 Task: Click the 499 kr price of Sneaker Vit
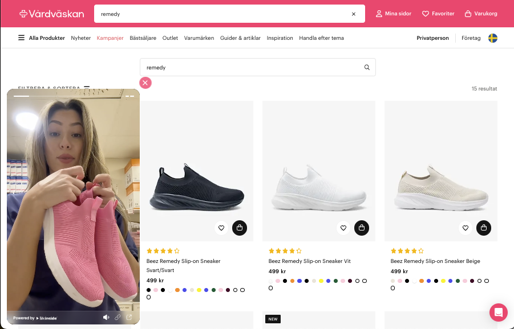coord(277,271)
